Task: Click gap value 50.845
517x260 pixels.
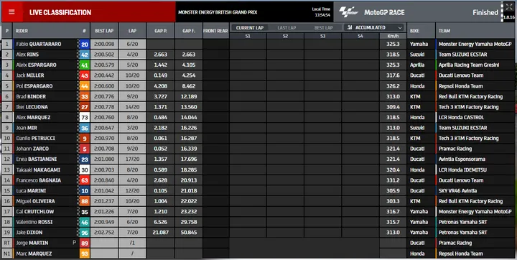Action: pos(189,233)
